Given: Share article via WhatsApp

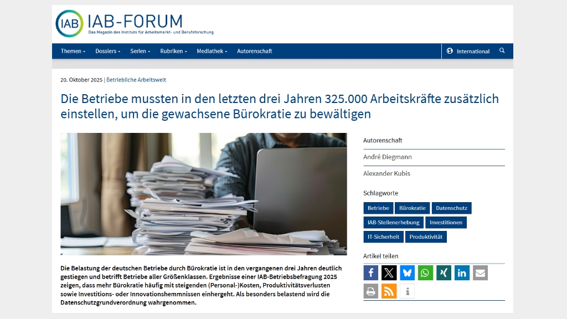Looking at the screenshot, I should click(425, 273).
